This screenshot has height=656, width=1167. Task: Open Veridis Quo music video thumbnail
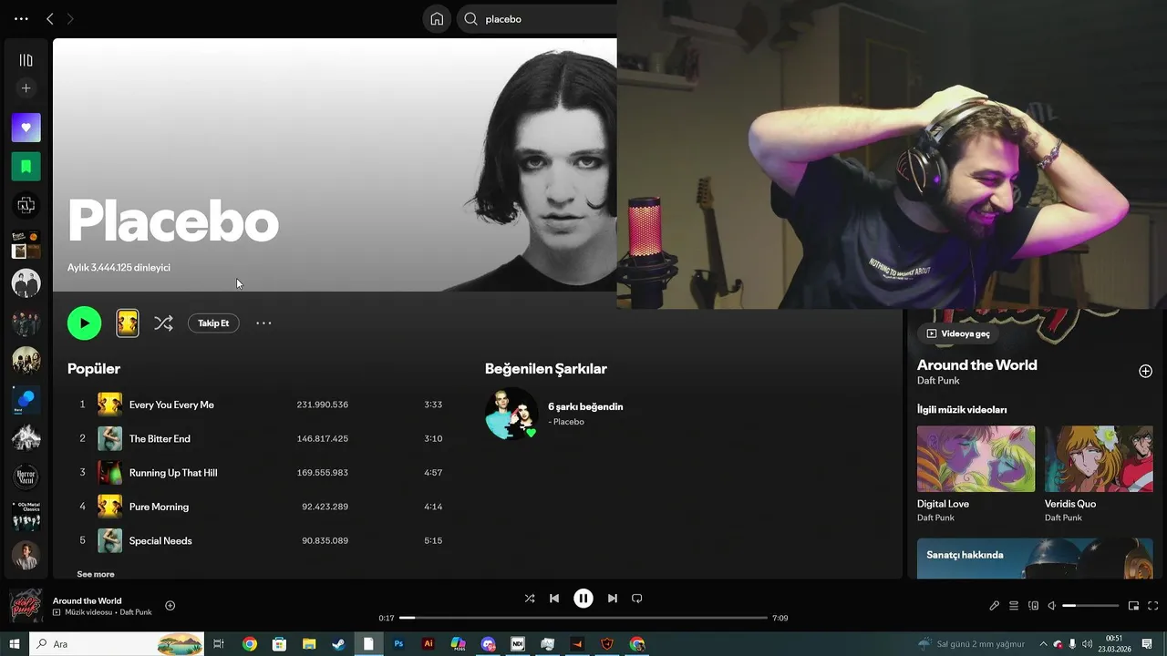1099,459
